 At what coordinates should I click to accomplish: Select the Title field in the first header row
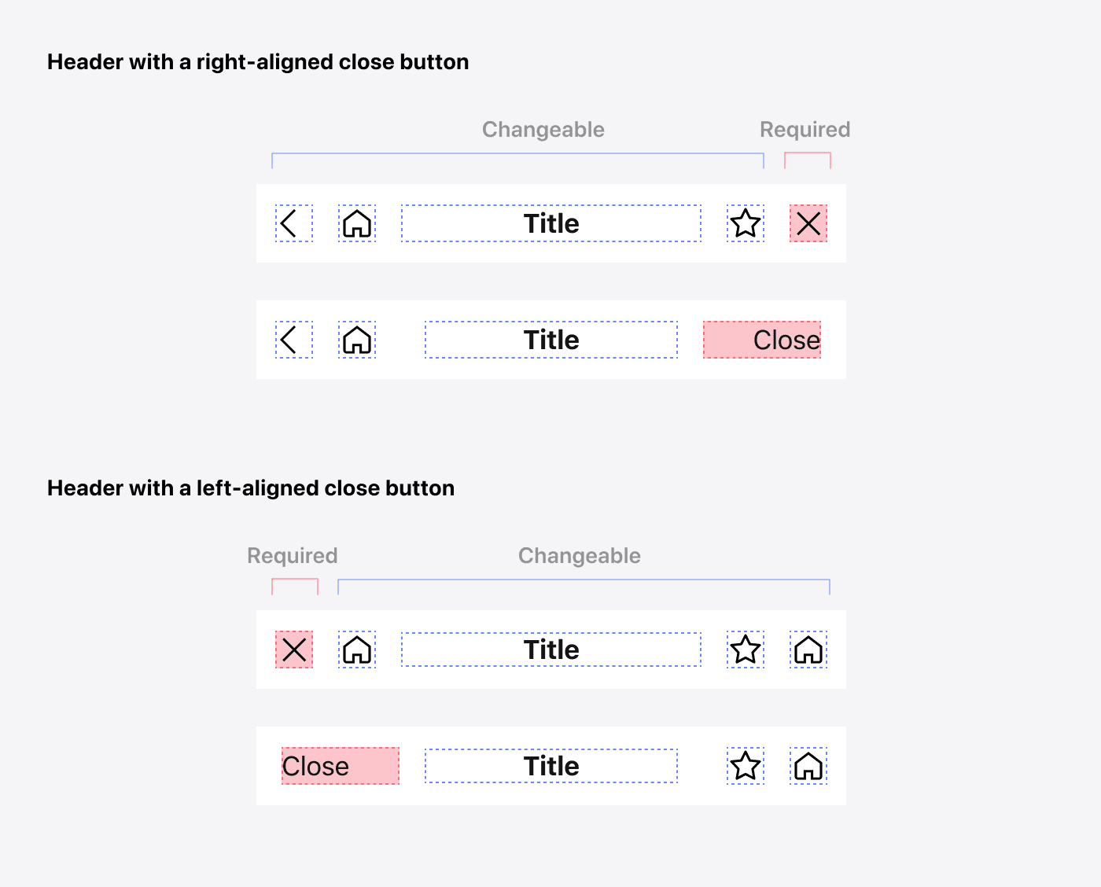[551, 223]
